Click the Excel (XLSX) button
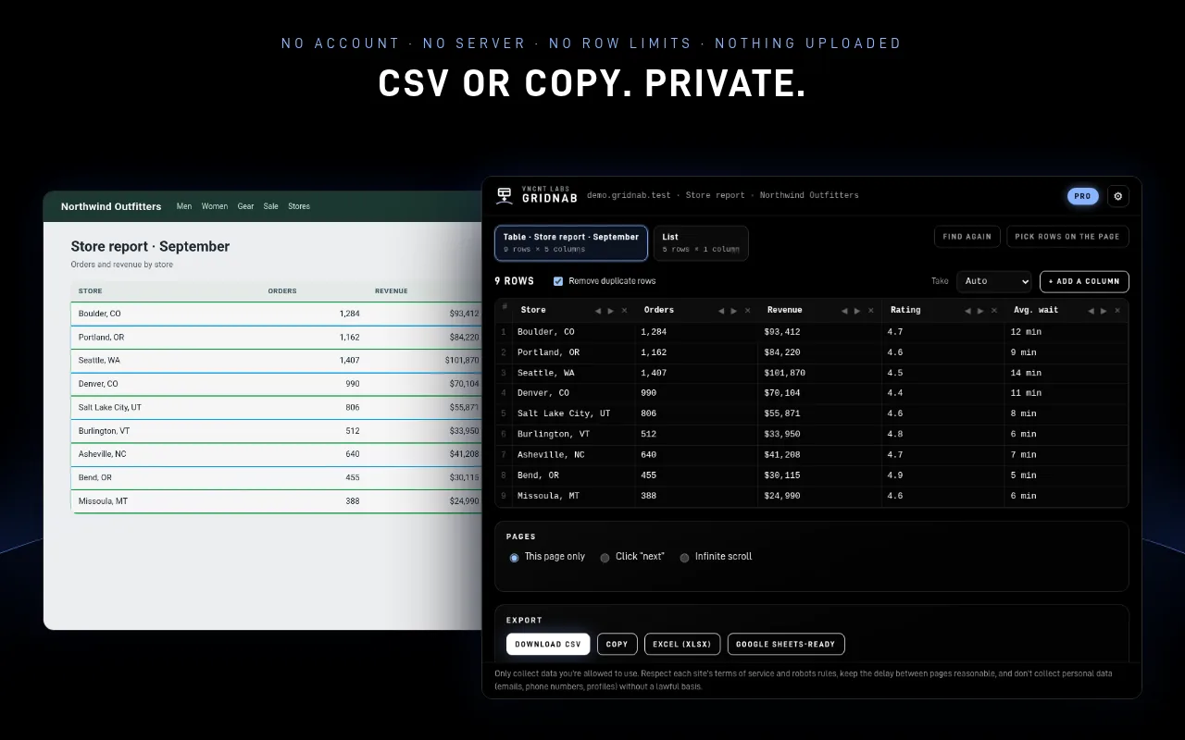 tap(682, 644)
